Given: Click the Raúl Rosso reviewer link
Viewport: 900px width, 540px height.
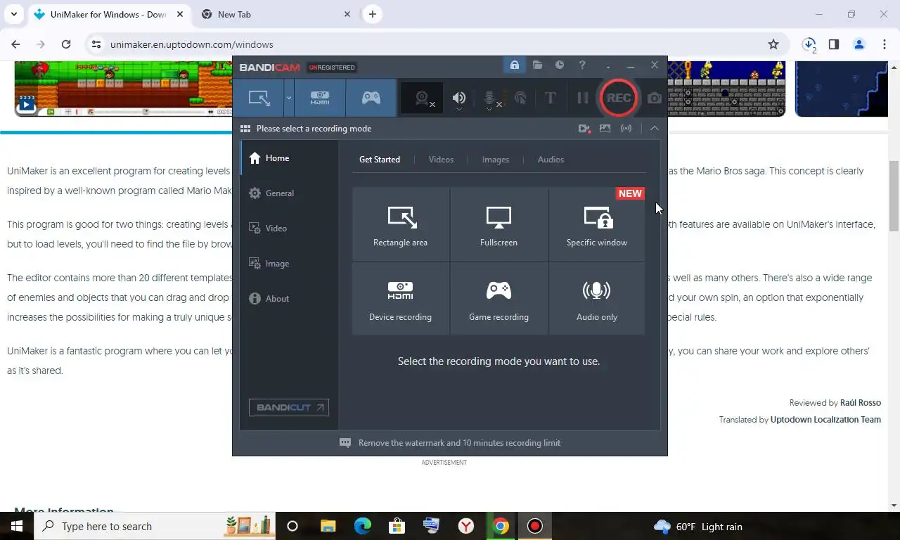Looking at the screenshot, I should [861, 403].
